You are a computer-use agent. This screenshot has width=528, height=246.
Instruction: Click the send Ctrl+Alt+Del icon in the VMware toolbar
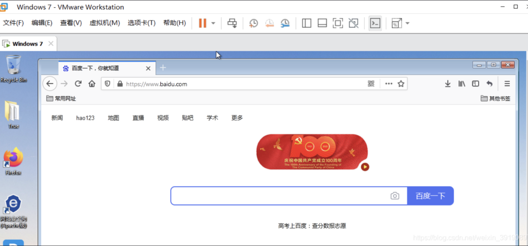point(232,23)
